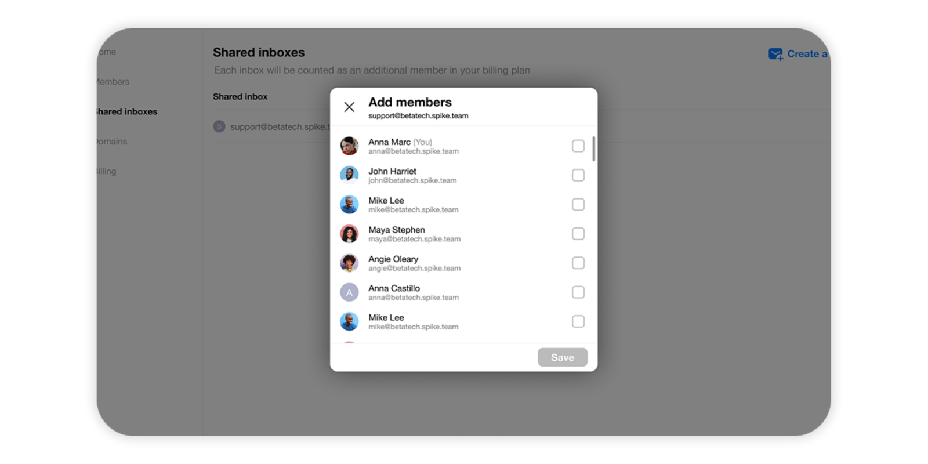
Task: Open the Billing sidebar item
Action: pos(107,172)
